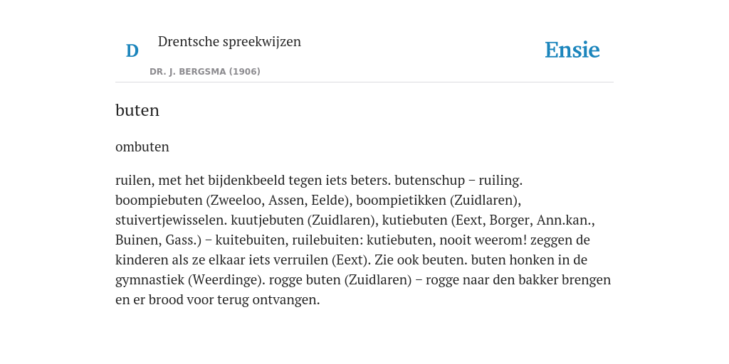Click the word boompiebuten

click(159, 200)
